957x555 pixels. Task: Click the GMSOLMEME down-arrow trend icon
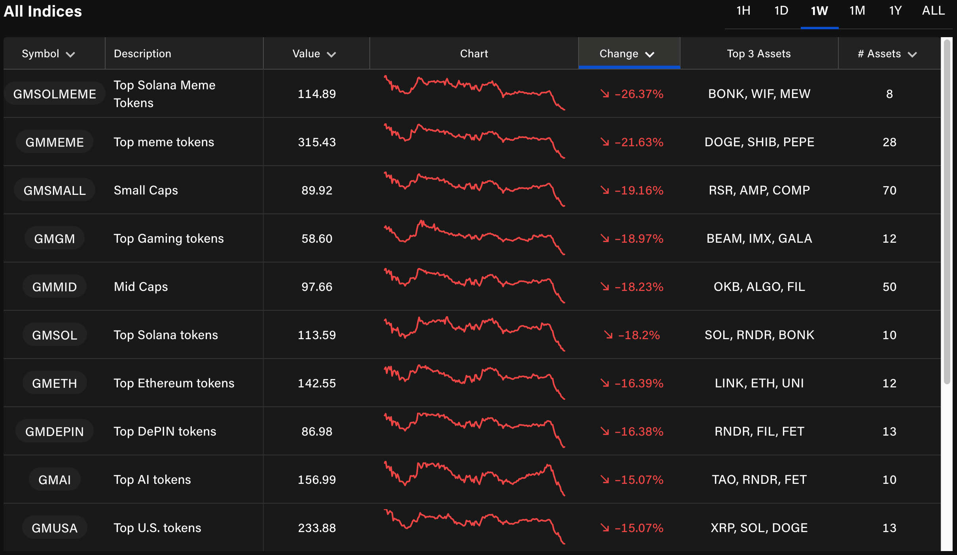pyautogui.click(x=605, y=94)
